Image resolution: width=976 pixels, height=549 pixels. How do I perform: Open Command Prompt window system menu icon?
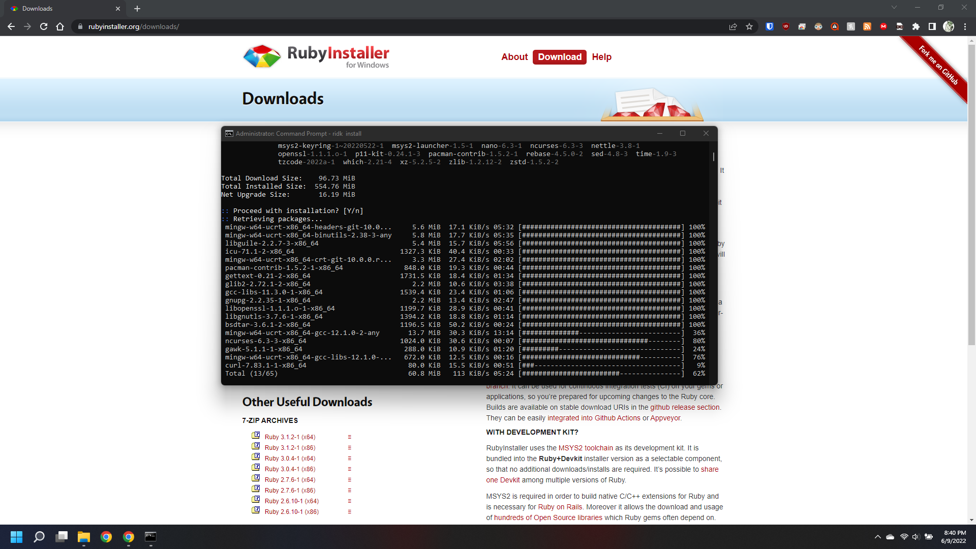(229, 134)
